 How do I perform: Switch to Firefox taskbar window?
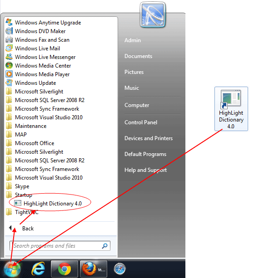[94, 269]
